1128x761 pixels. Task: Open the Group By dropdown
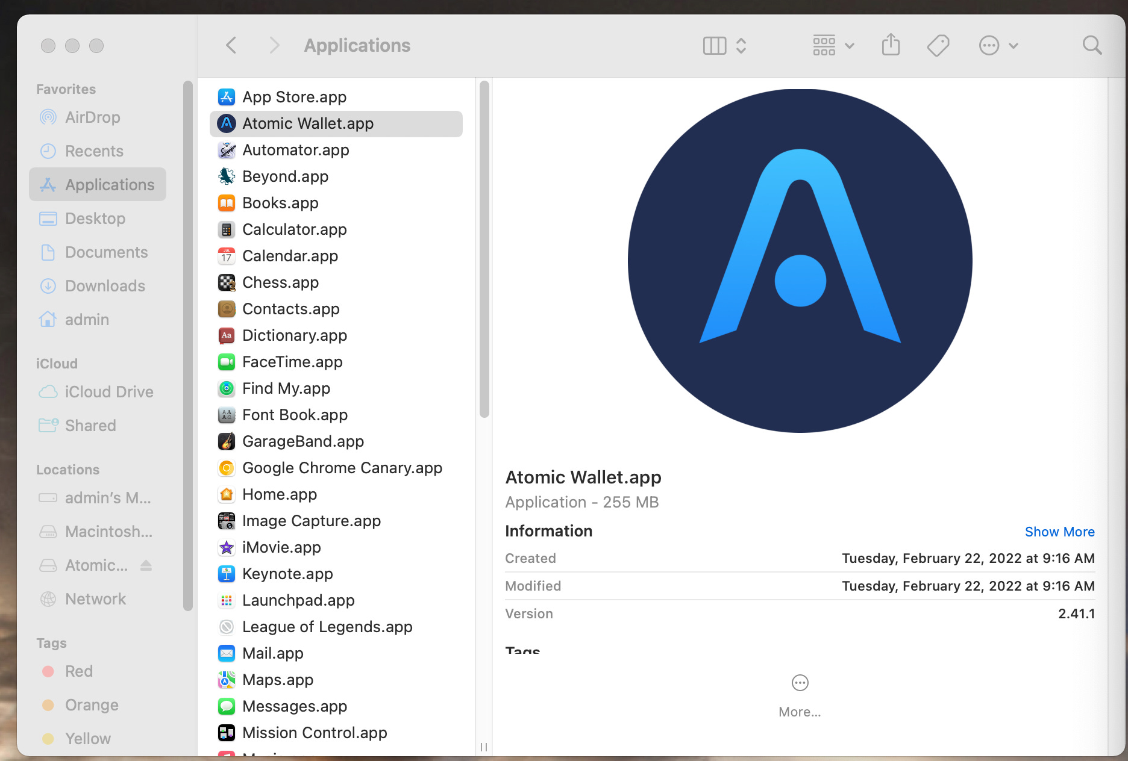(833, 45)
